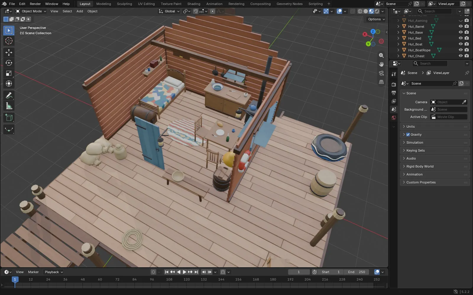Open the Output properties tab icon

[x=394, y=93]
